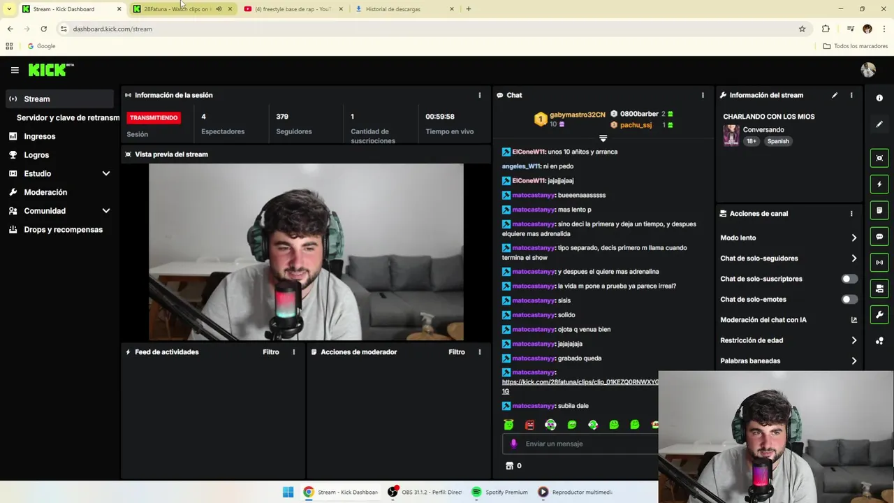The image size is (894, 503).
Task: Edit stream info with the panel pencil icon
Action: click(x=835, y=95)
